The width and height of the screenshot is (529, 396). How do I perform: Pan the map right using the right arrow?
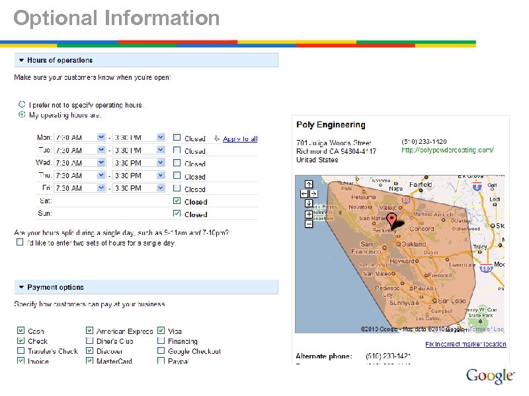[x=314, y=194]
